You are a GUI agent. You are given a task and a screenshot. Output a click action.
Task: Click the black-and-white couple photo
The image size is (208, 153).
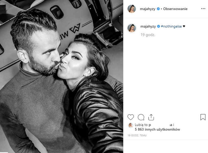(x=62, y=77)
